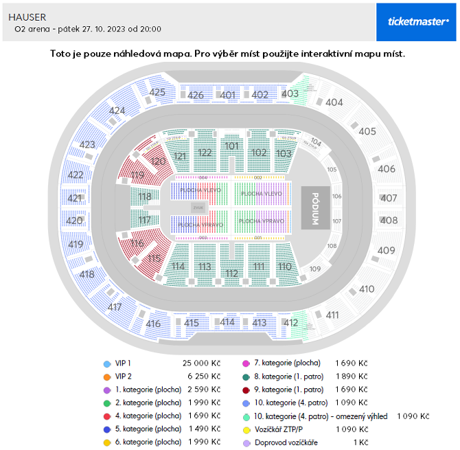
Task: Select the PÓDIUM stage block
Action: [315, 208]
